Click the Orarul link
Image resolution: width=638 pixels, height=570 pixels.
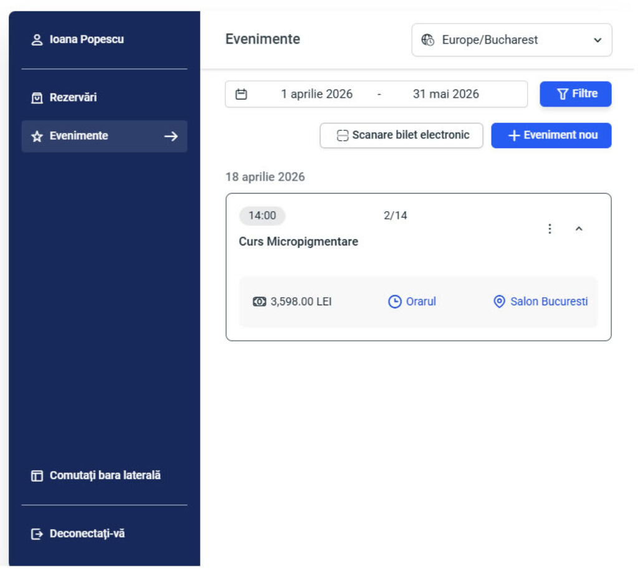pyautogui.click(x=420, y=301)
